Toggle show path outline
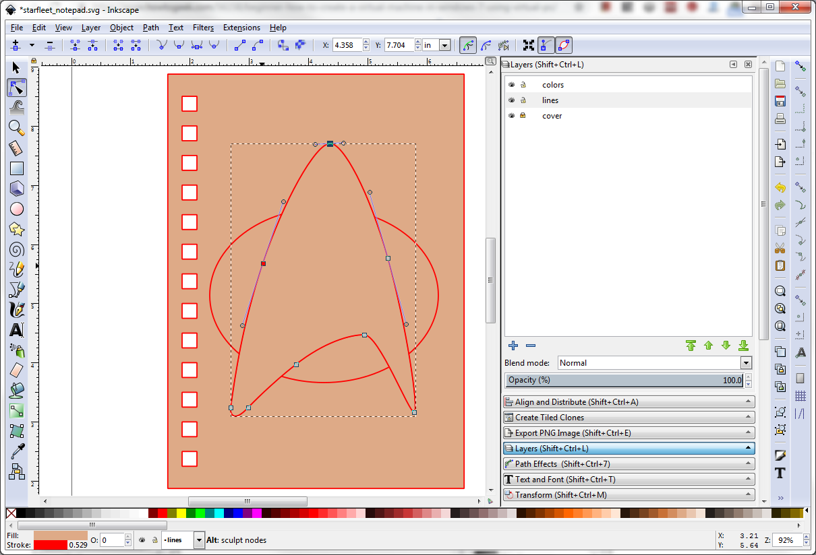Image resolution: width=816 pixels, height=555 pixels. pyautogui.click(x=564, y=45)
